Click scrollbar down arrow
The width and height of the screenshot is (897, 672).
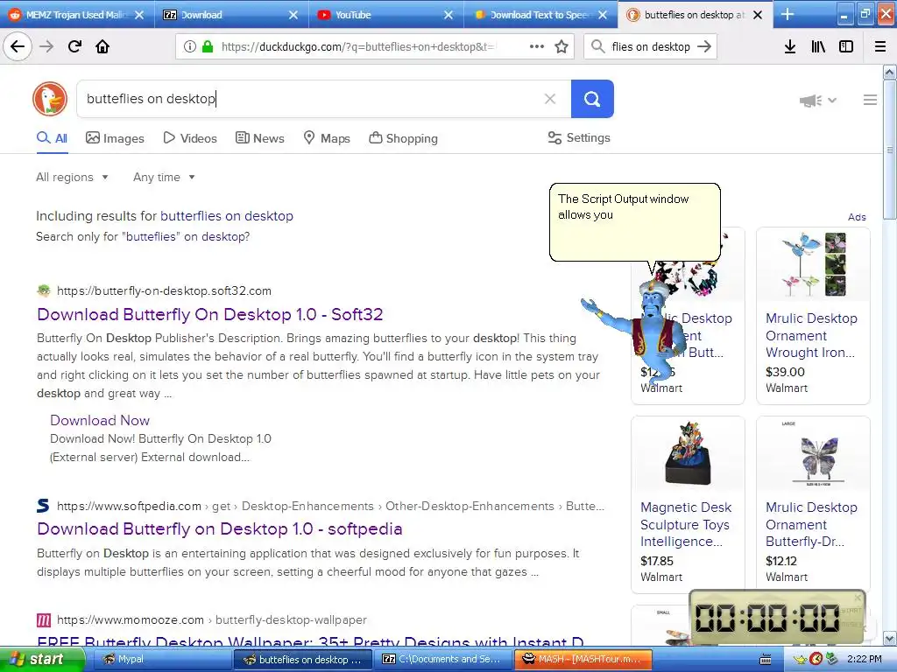[x=890, y=638]
